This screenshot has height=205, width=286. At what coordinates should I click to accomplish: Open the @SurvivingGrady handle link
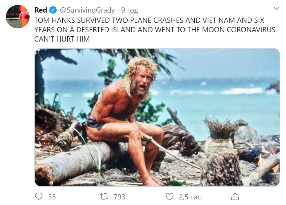pos(87,10)
